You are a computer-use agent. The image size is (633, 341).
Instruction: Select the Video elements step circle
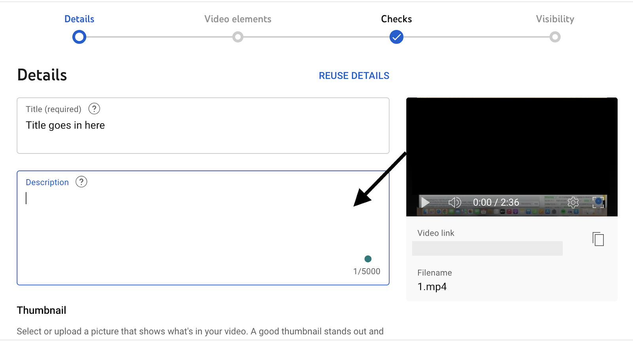(x=238, y=37)
